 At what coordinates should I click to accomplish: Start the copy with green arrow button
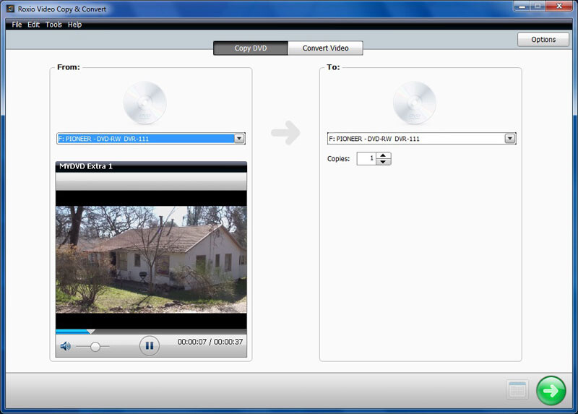(x=551, y=390)
